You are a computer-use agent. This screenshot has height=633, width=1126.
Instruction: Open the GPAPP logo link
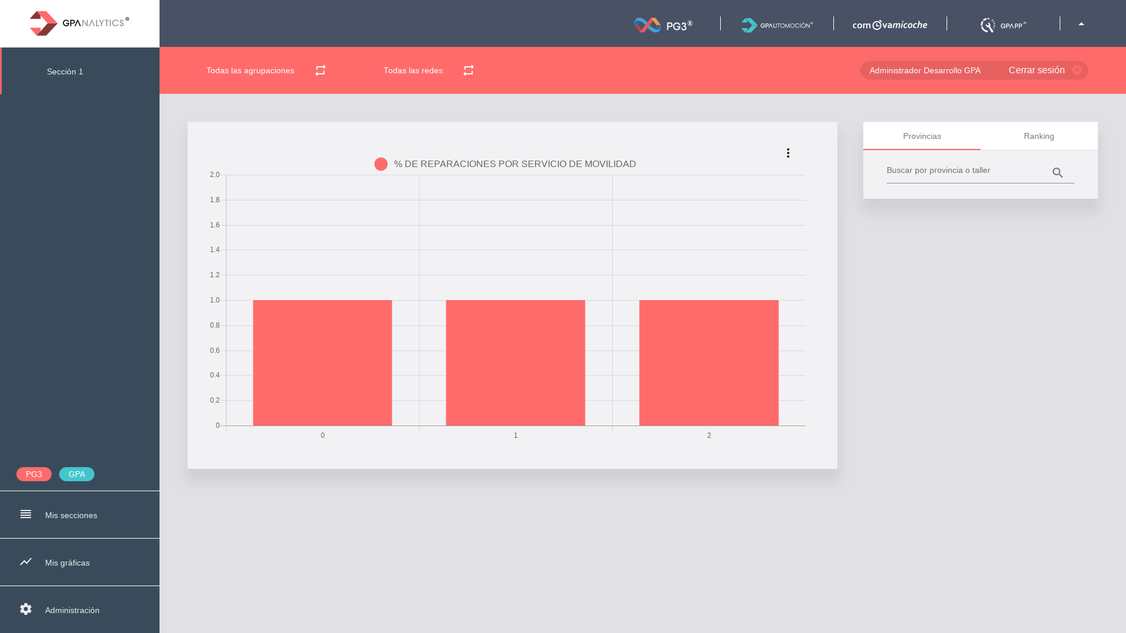[x=1003, y=25]
